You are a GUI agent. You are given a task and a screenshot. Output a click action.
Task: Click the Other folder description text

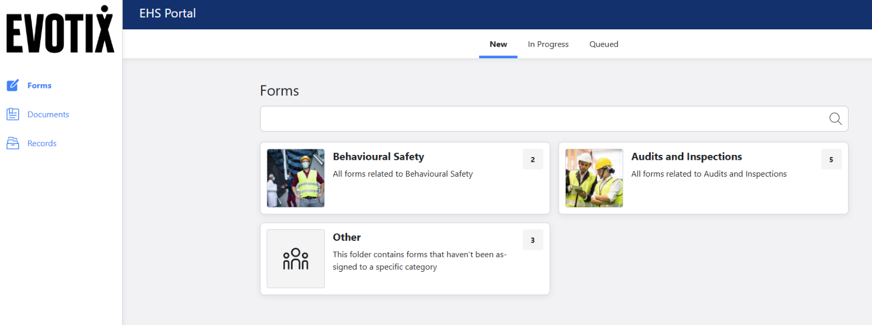420,260
